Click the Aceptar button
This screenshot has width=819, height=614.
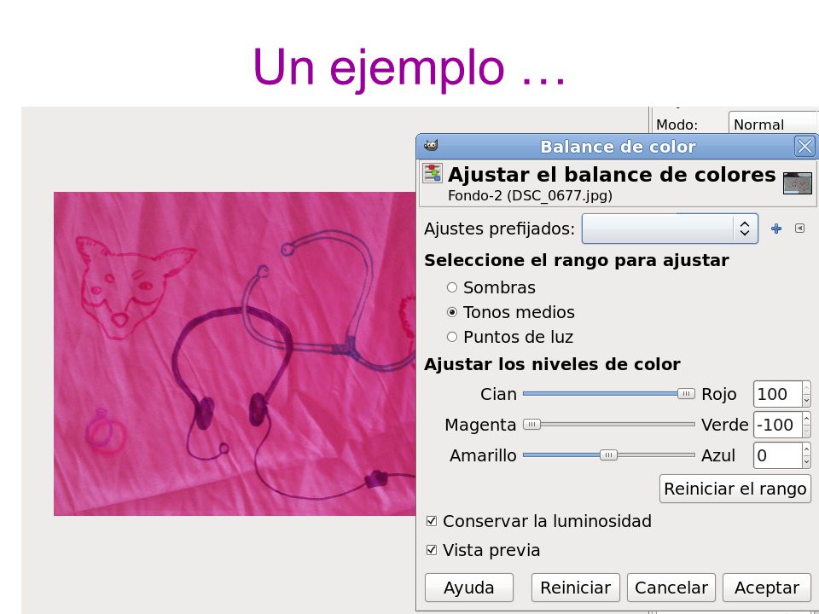[x=767, y=588]
